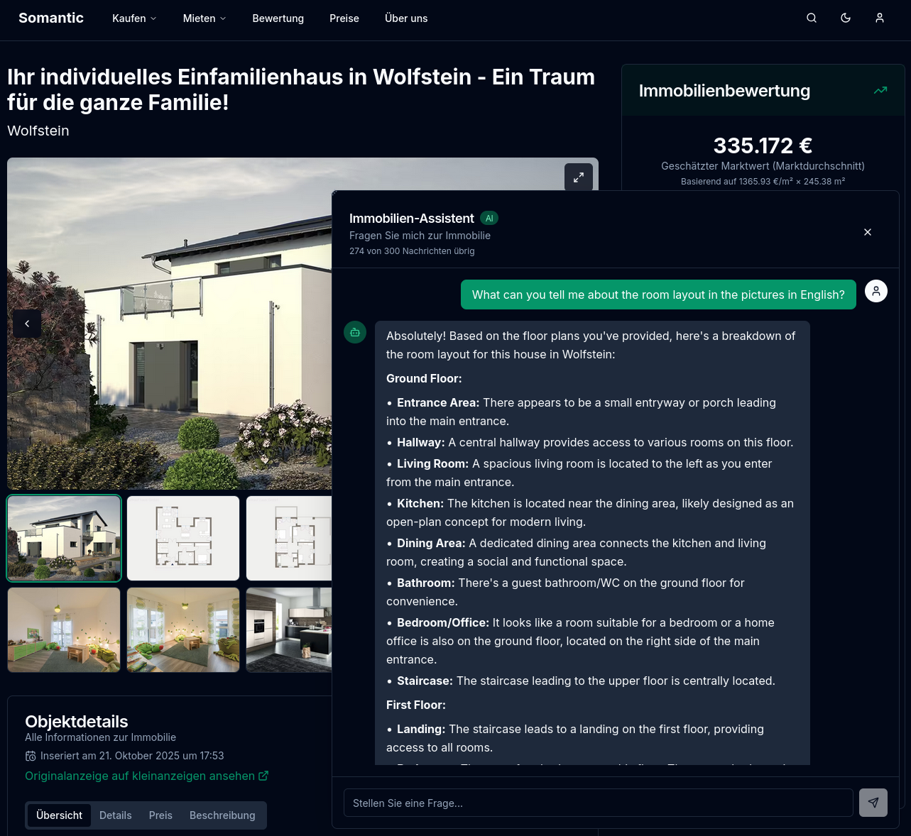This screenshot has height=836, width=911.
Task: Click the search icon in the header
Action: [x=812, y=18]
